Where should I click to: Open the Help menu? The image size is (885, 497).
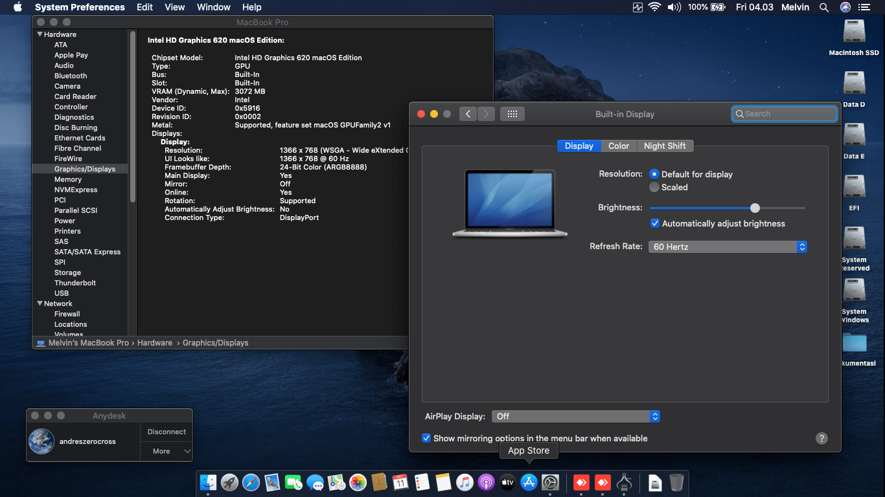point(252,7)
